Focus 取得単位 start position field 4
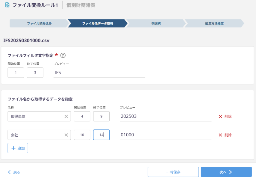The height and width of the screenshot is (179, 256). [82, 116]
